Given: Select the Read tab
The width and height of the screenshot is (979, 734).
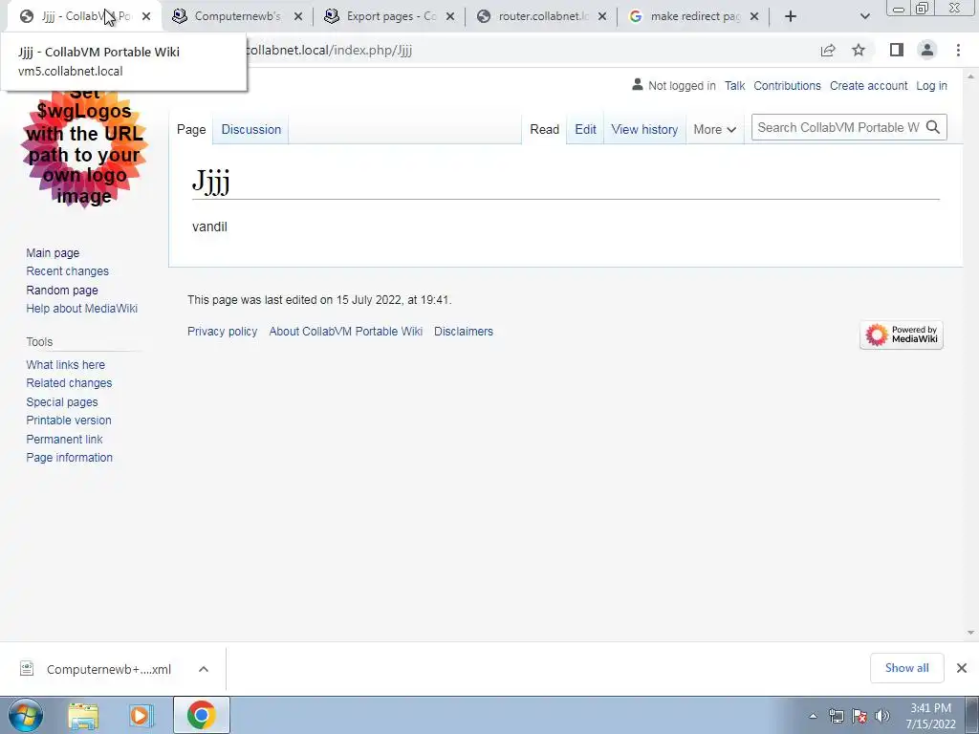Looking at the screenshot, I should pos(544,129).
